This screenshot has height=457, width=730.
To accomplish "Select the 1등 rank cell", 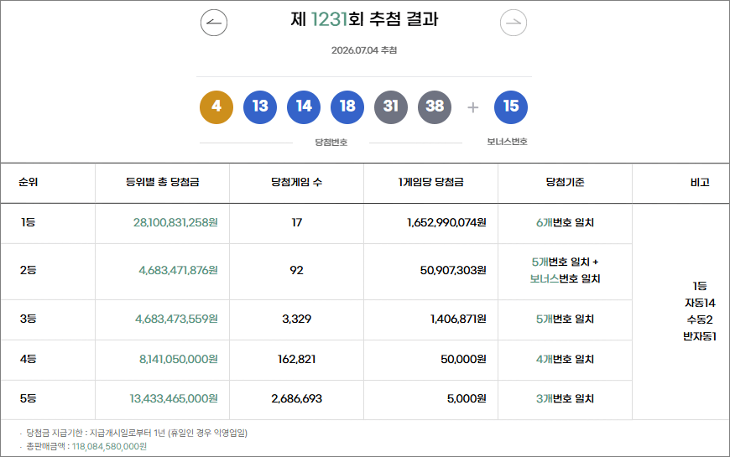I will click(28, 222).
